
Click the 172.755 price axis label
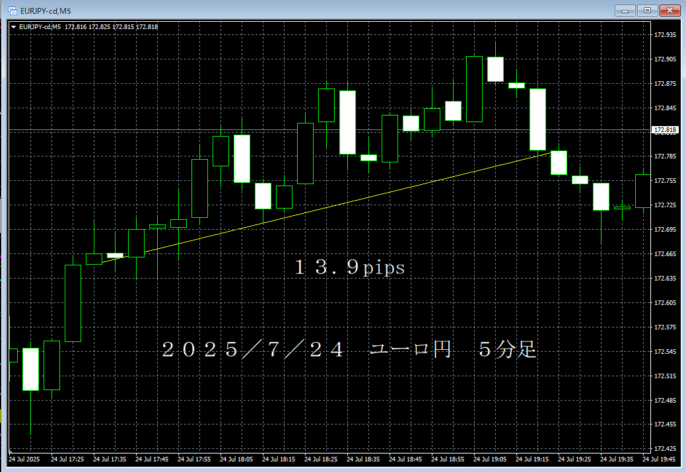pos(665,181)
